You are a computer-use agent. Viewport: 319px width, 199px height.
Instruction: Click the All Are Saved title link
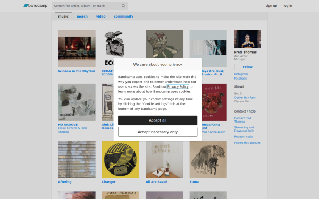[x=157, y=182]
